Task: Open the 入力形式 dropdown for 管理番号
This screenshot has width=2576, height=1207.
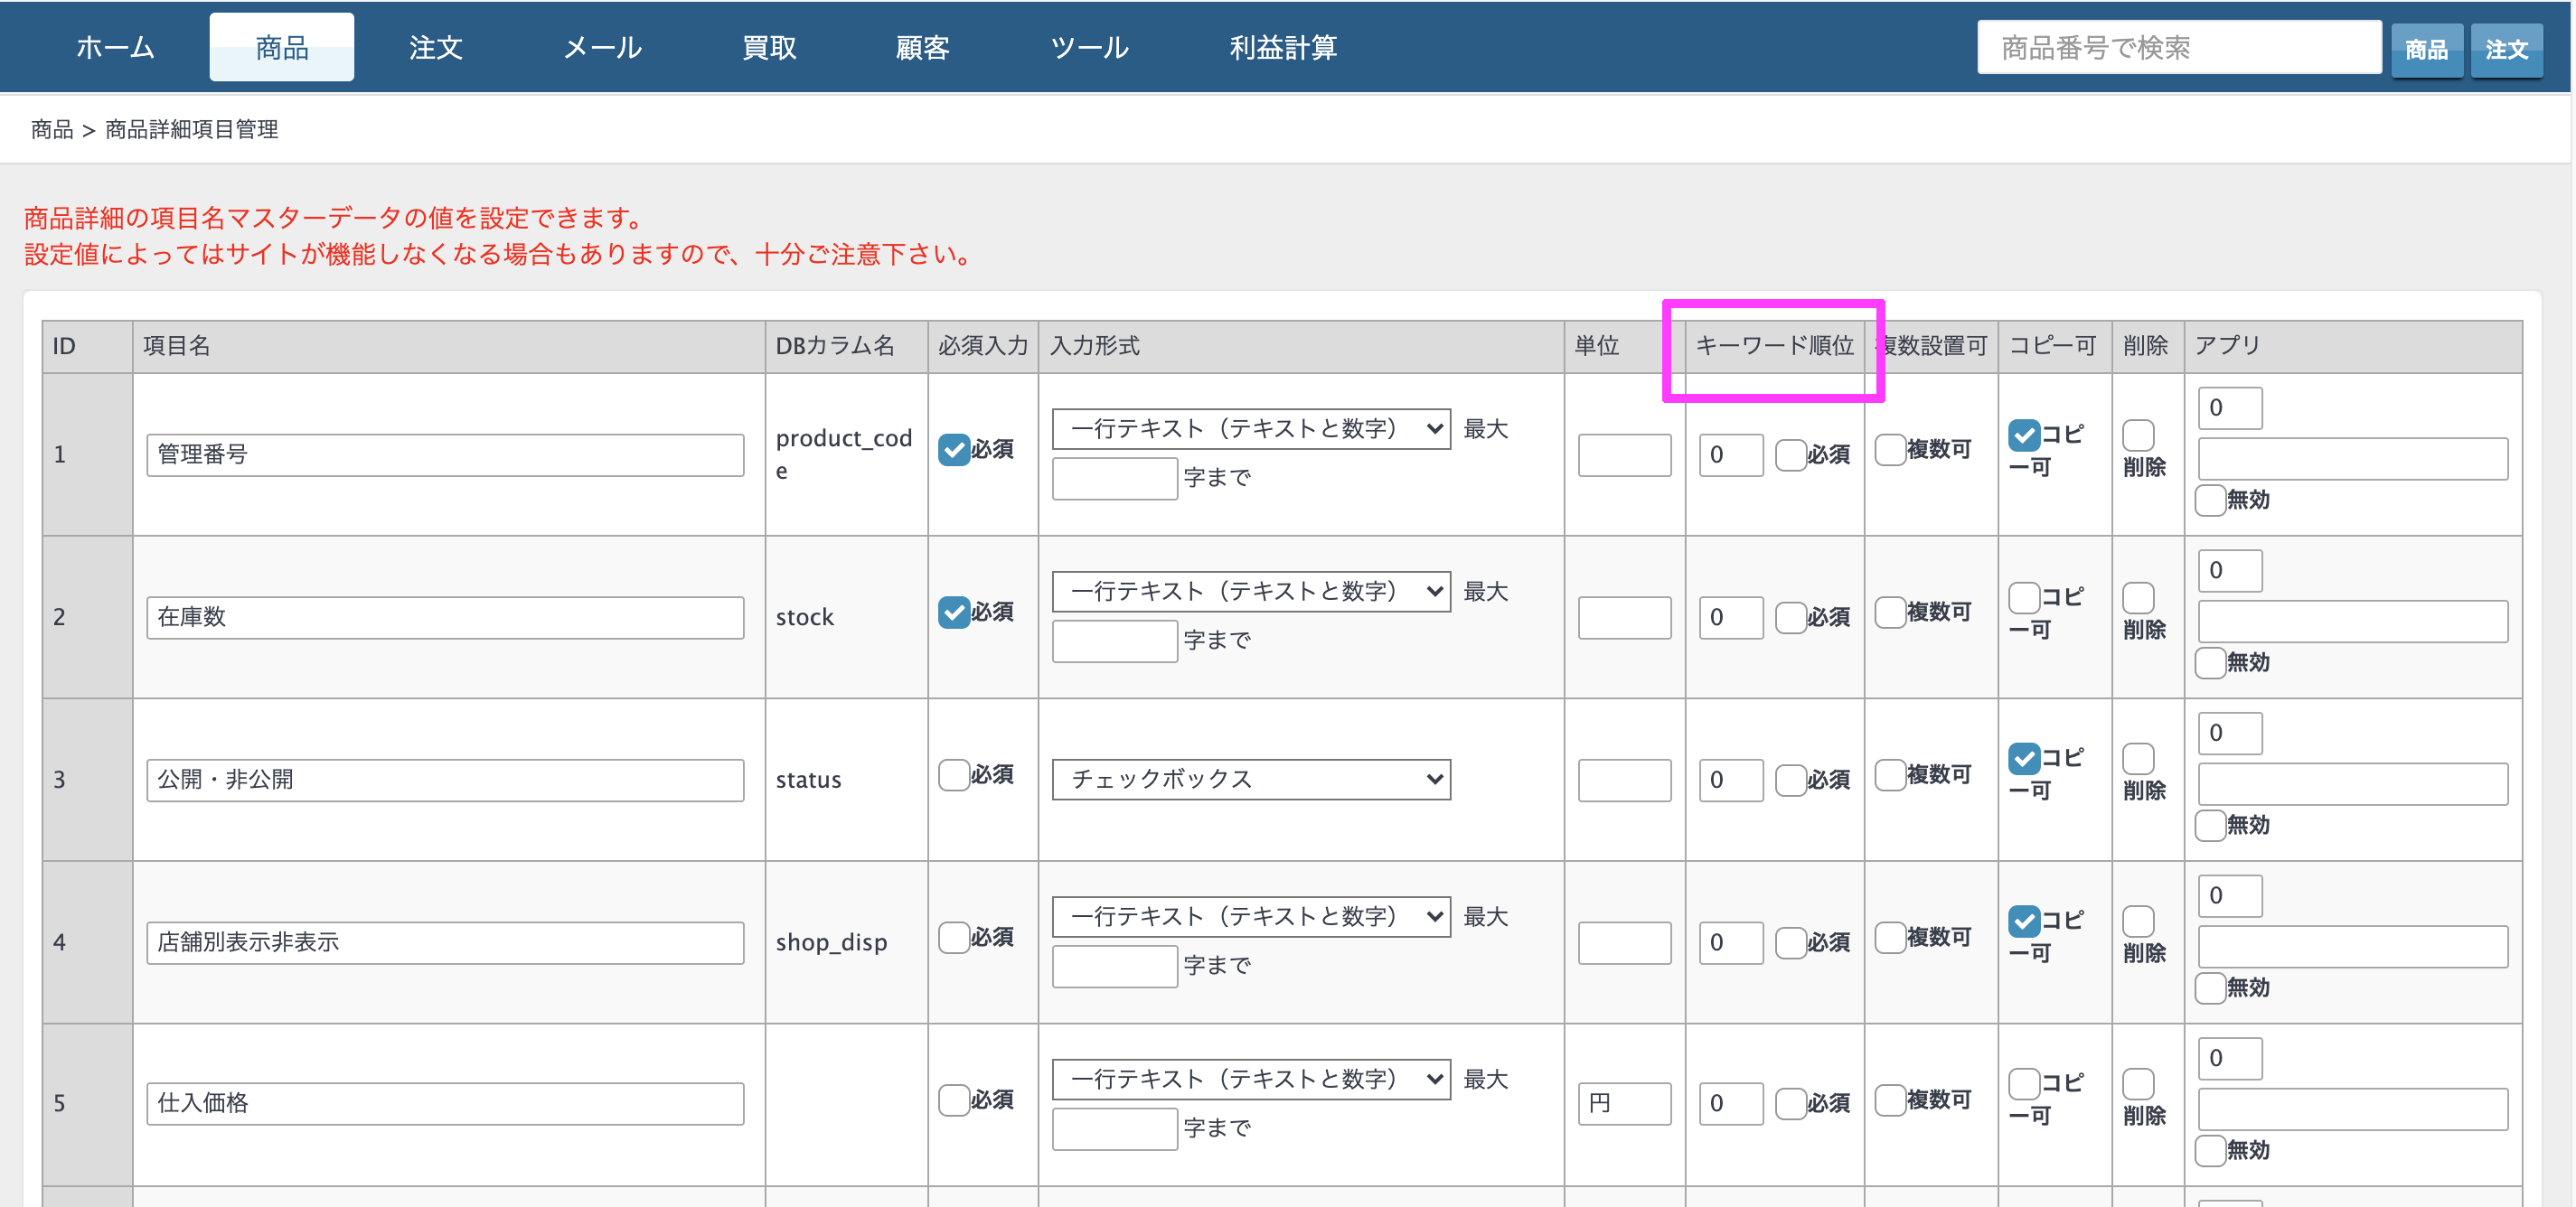Action: pyautogui.click(x=1251, y=428)
